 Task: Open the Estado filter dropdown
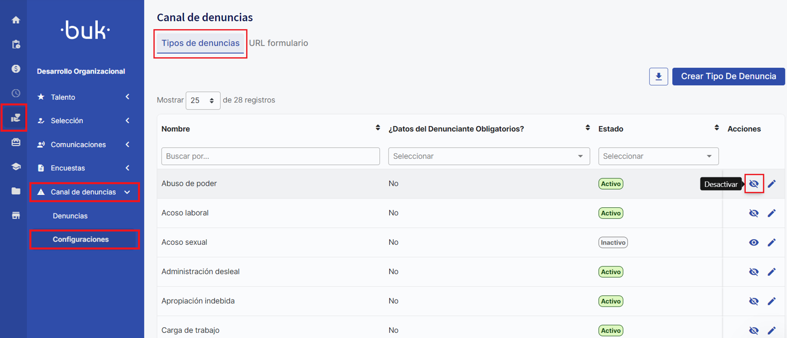(658, 156)
